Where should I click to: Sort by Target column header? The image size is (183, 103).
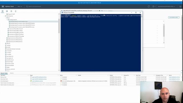click(x=31, y=75)
